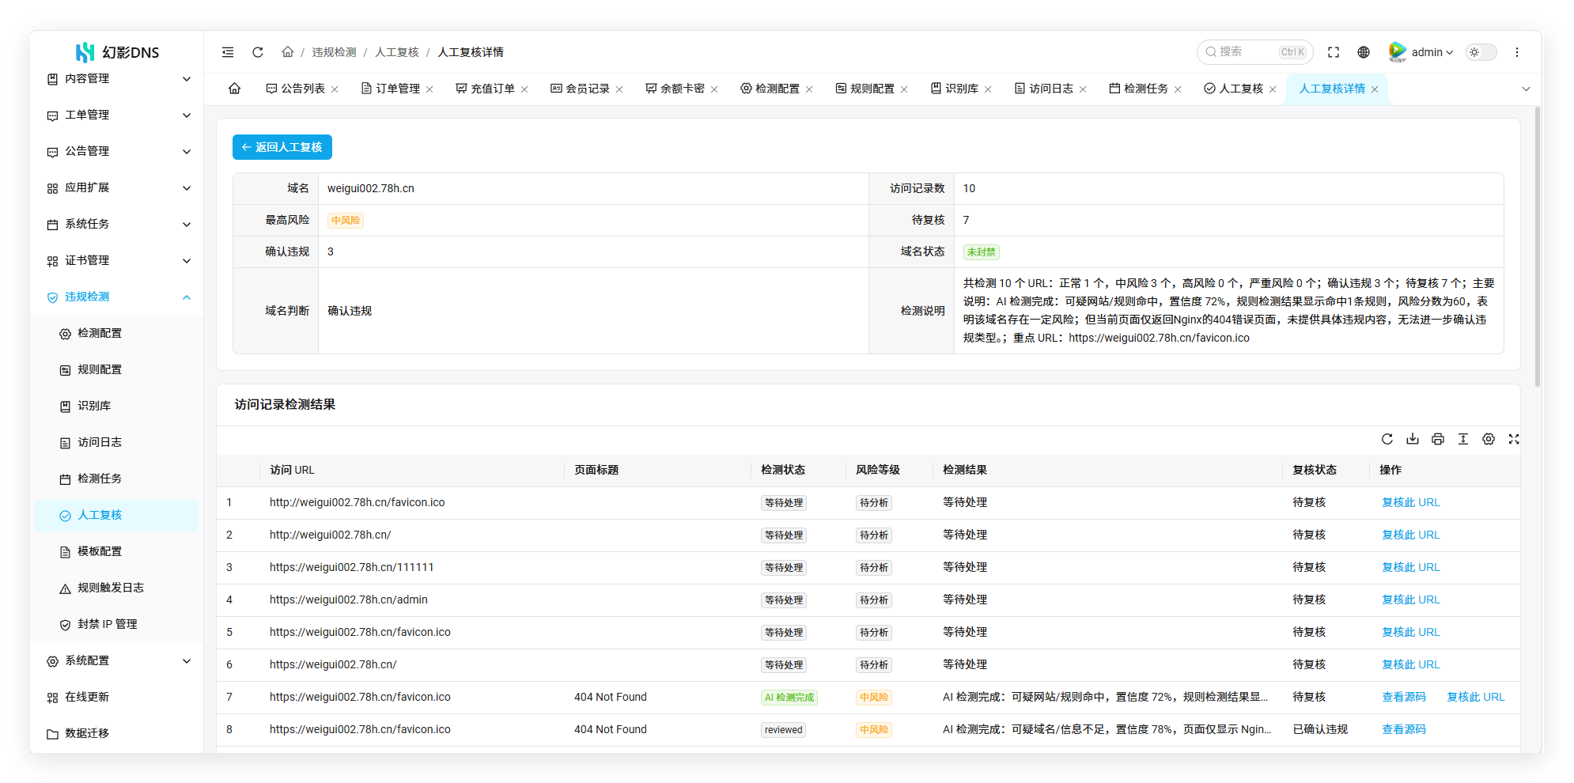Click the 幻影DNS logo
The width and height of the screenshot is (1574, 783).
(x=117, y=52)
